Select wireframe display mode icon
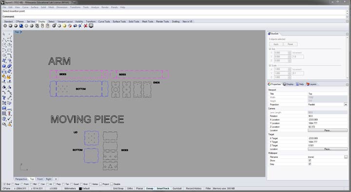 (5, 26)
